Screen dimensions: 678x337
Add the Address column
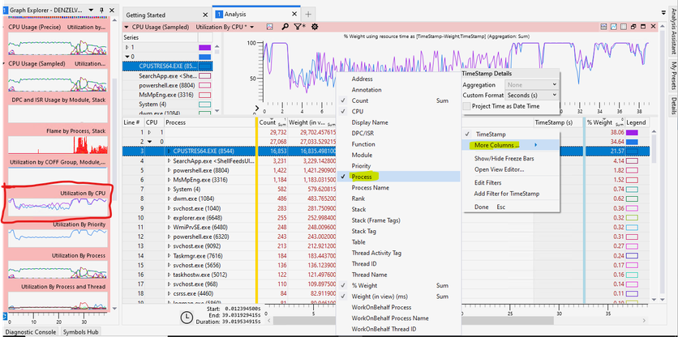point(362,79)
